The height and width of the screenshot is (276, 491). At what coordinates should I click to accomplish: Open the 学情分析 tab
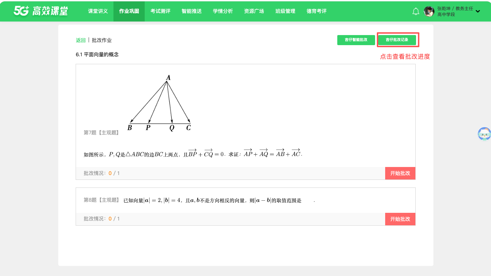223,11
